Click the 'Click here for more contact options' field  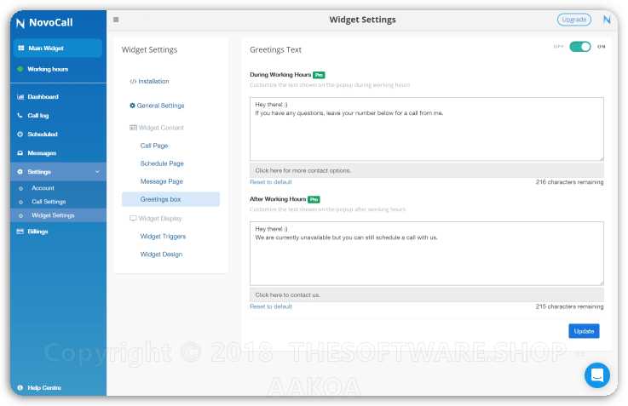(x=427, y=170)
